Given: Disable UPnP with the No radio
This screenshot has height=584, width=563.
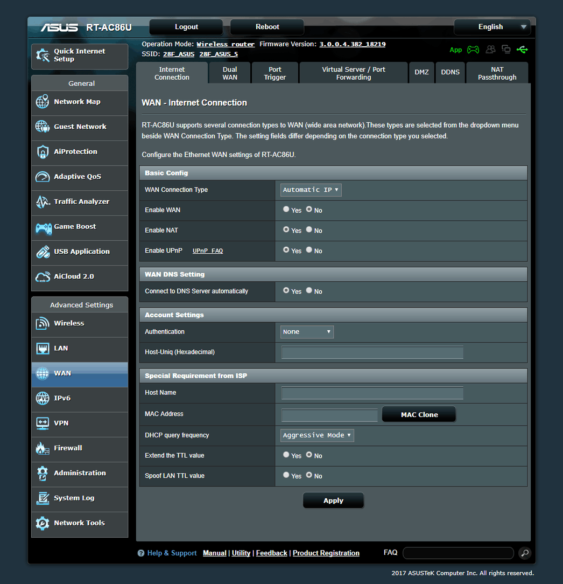Looking at the screenshot, I should tap(309, 249).
